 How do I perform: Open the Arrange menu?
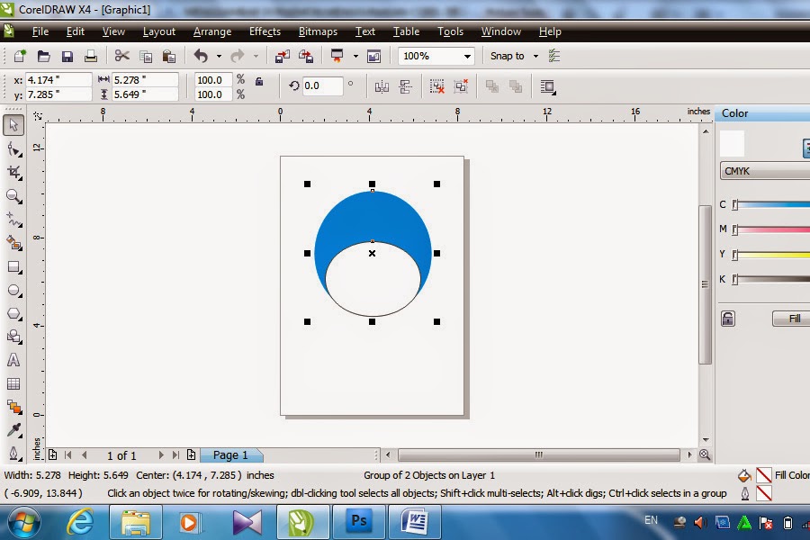pos(212,31)
